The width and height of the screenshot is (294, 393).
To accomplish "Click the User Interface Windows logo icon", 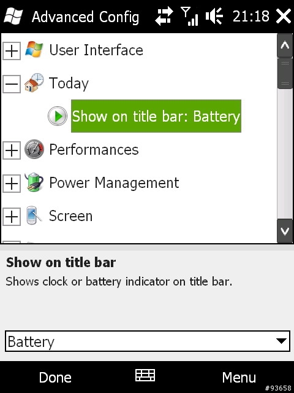I will [x=34, y=49].
